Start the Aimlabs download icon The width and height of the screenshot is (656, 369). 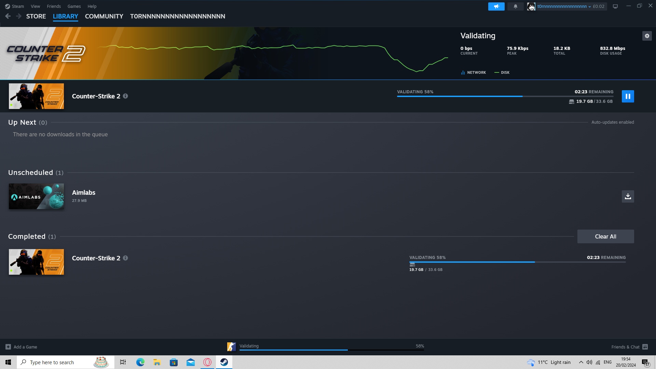click(628, 196)
